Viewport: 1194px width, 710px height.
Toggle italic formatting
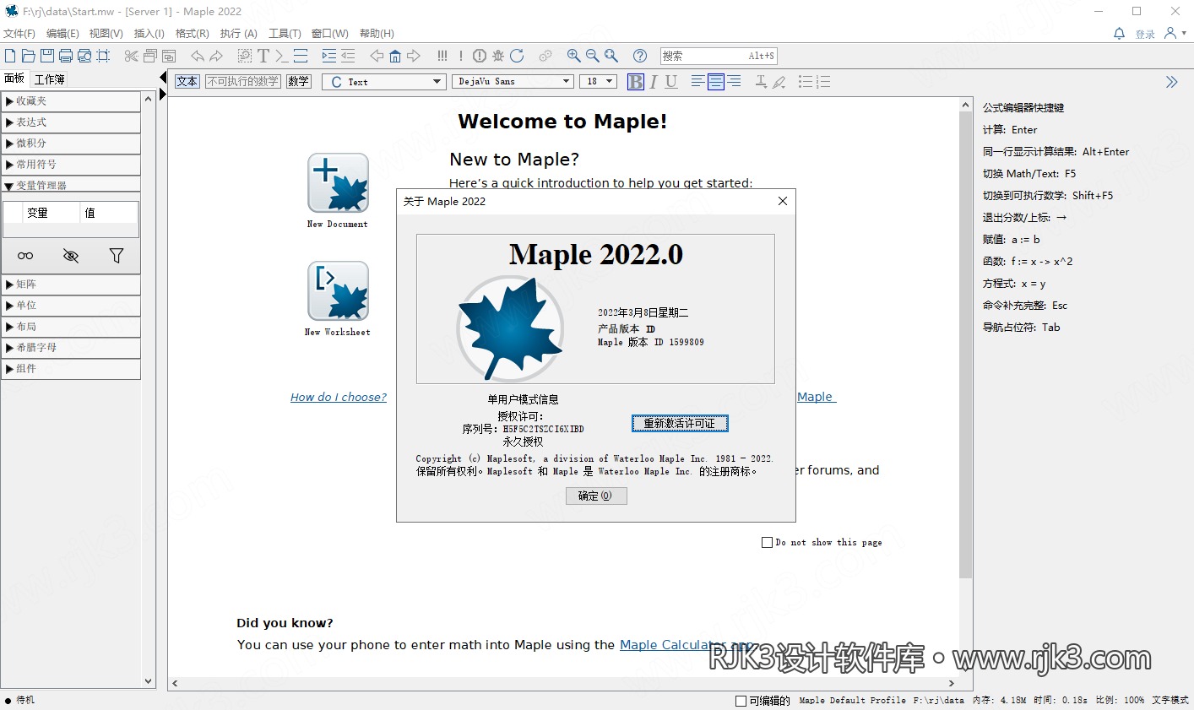coord(654,82)
